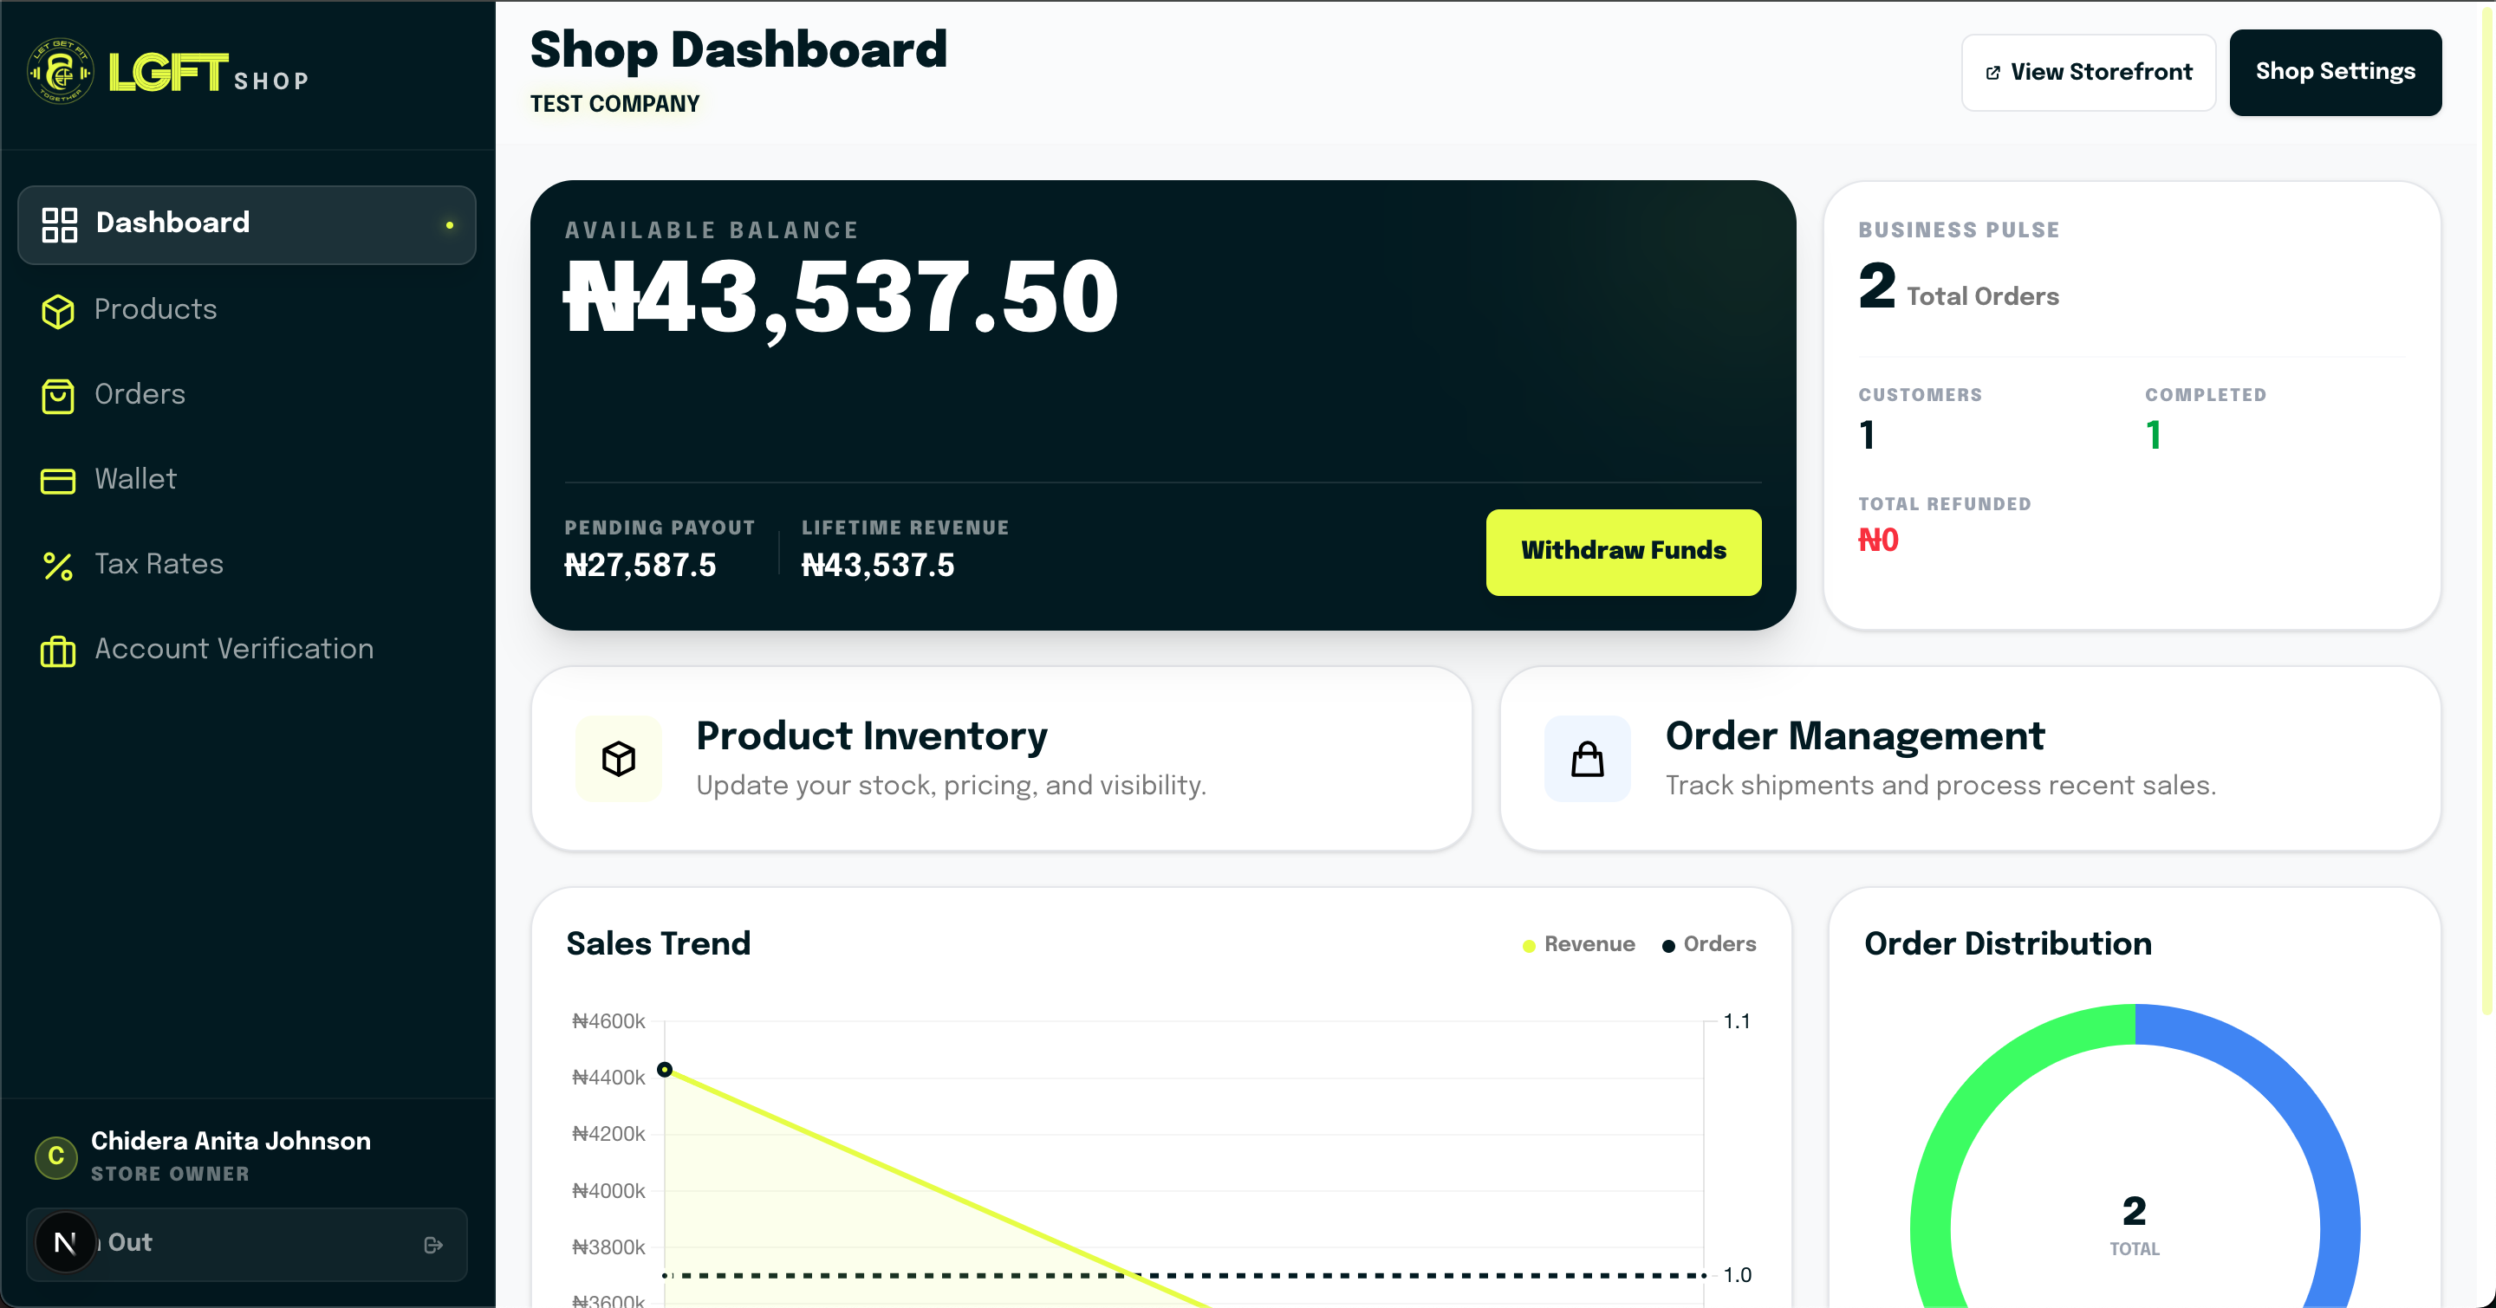Click the LGFT Shop logo emblem
The image size is (2496, 1308).
pyautogui.click(x=60, y=71)
